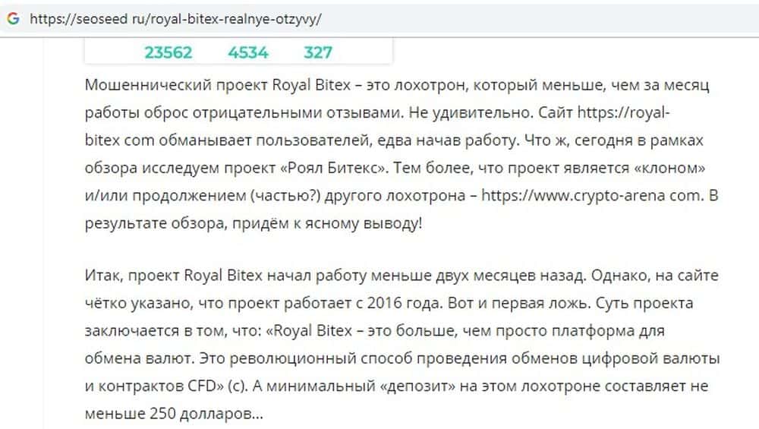Click the phrase 'Роял Битекс' in quotes
This screenshot has height=429, width=759.
point(332,168)
